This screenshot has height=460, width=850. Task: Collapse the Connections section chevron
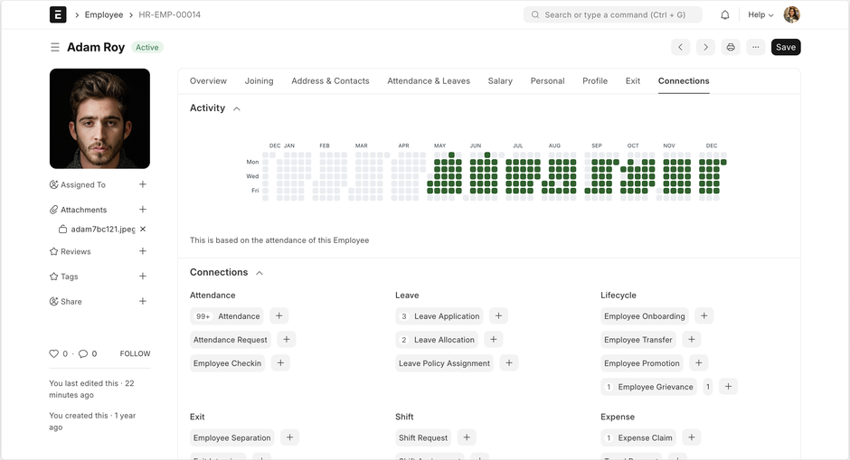[x=260, y=273]
